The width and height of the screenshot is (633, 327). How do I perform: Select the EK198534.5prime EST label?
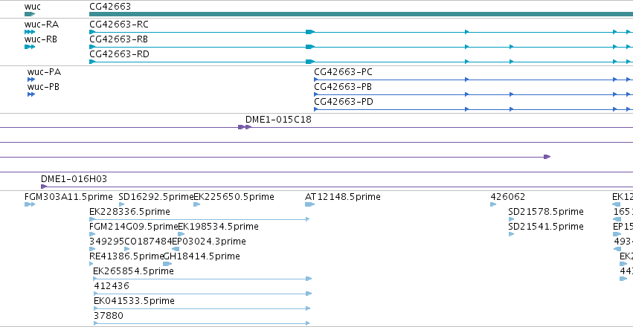(x=218, y=227)
